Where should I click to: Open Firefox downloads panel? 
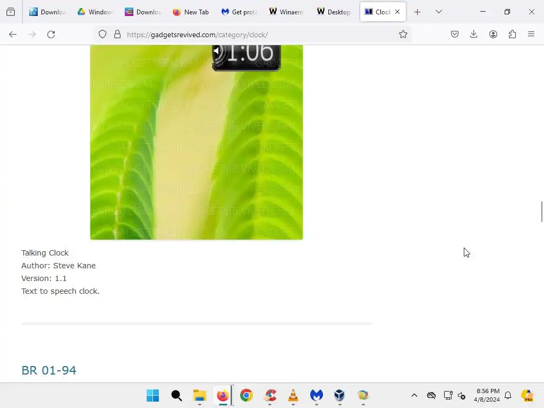pyautogui.click(x=473, y=35)
